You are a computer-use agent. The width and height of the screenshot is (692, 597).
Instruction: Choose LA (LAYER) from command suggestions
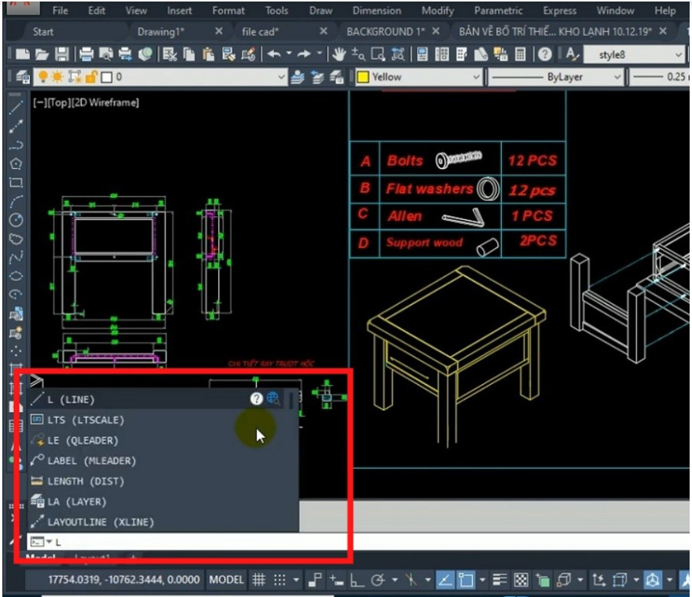coord(76,501)
